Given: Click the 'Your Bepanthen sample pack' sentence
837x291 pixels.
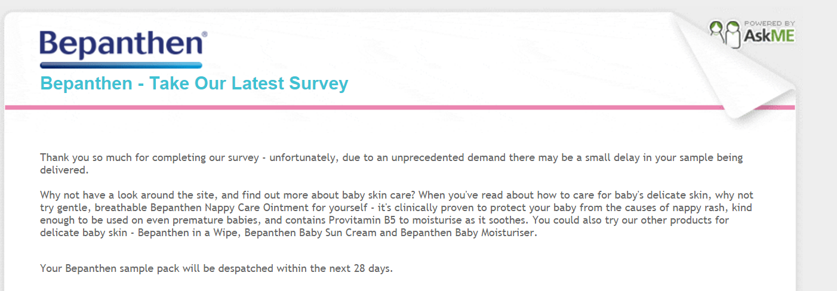Looking at the screenshot, I should tap(217, 268).
